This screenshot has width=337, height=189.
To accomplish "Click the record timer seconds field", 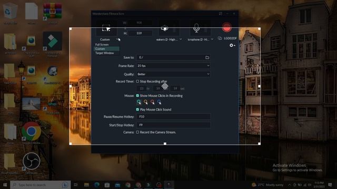I will [x=175, y=88].
